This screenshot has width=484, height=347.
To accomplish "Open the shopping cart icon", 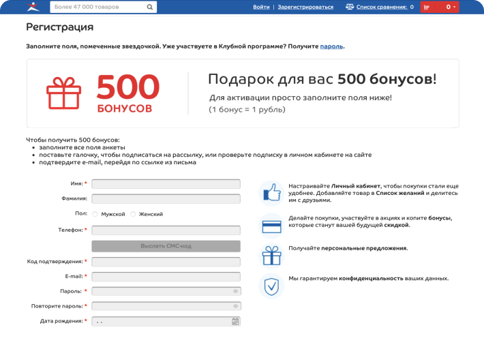I will (427, 7).
